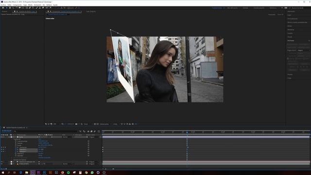Hide the Cámara de rastreador 3D layer
Screen dimensions: 311x175
[1, 162]
